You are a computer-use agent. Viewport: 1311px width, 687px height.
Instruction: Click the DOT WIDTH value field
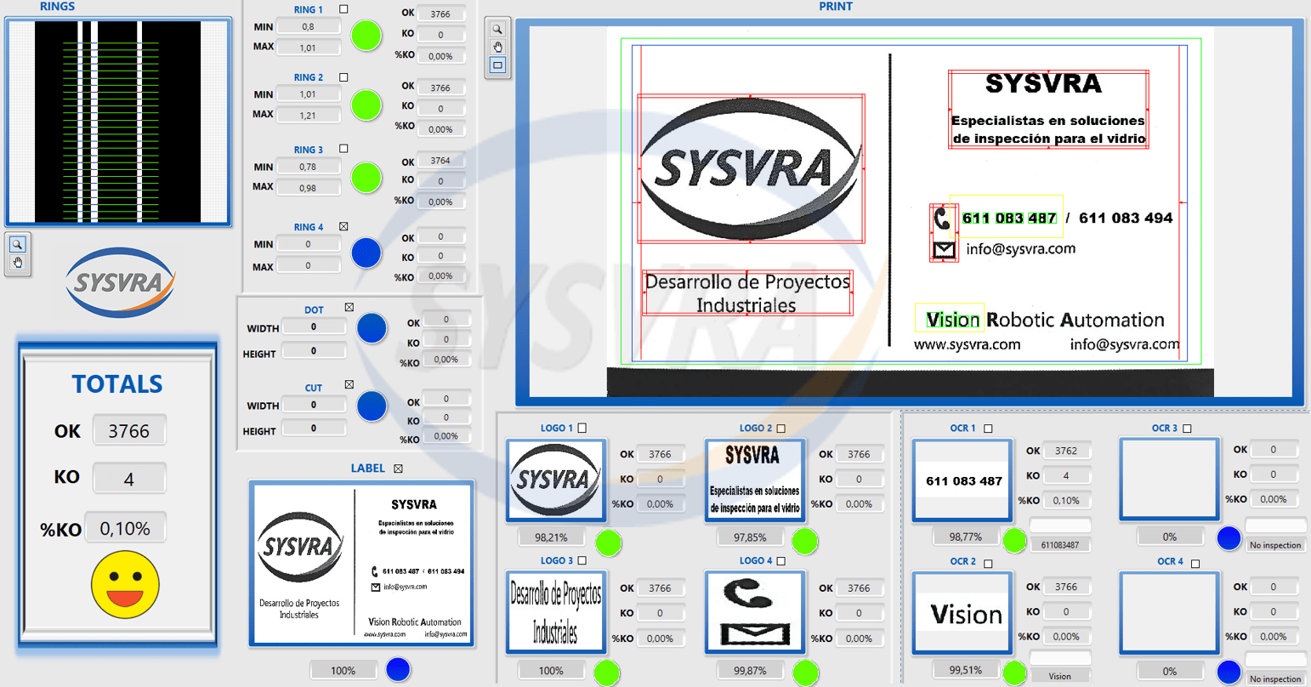(x=314, y=326)
